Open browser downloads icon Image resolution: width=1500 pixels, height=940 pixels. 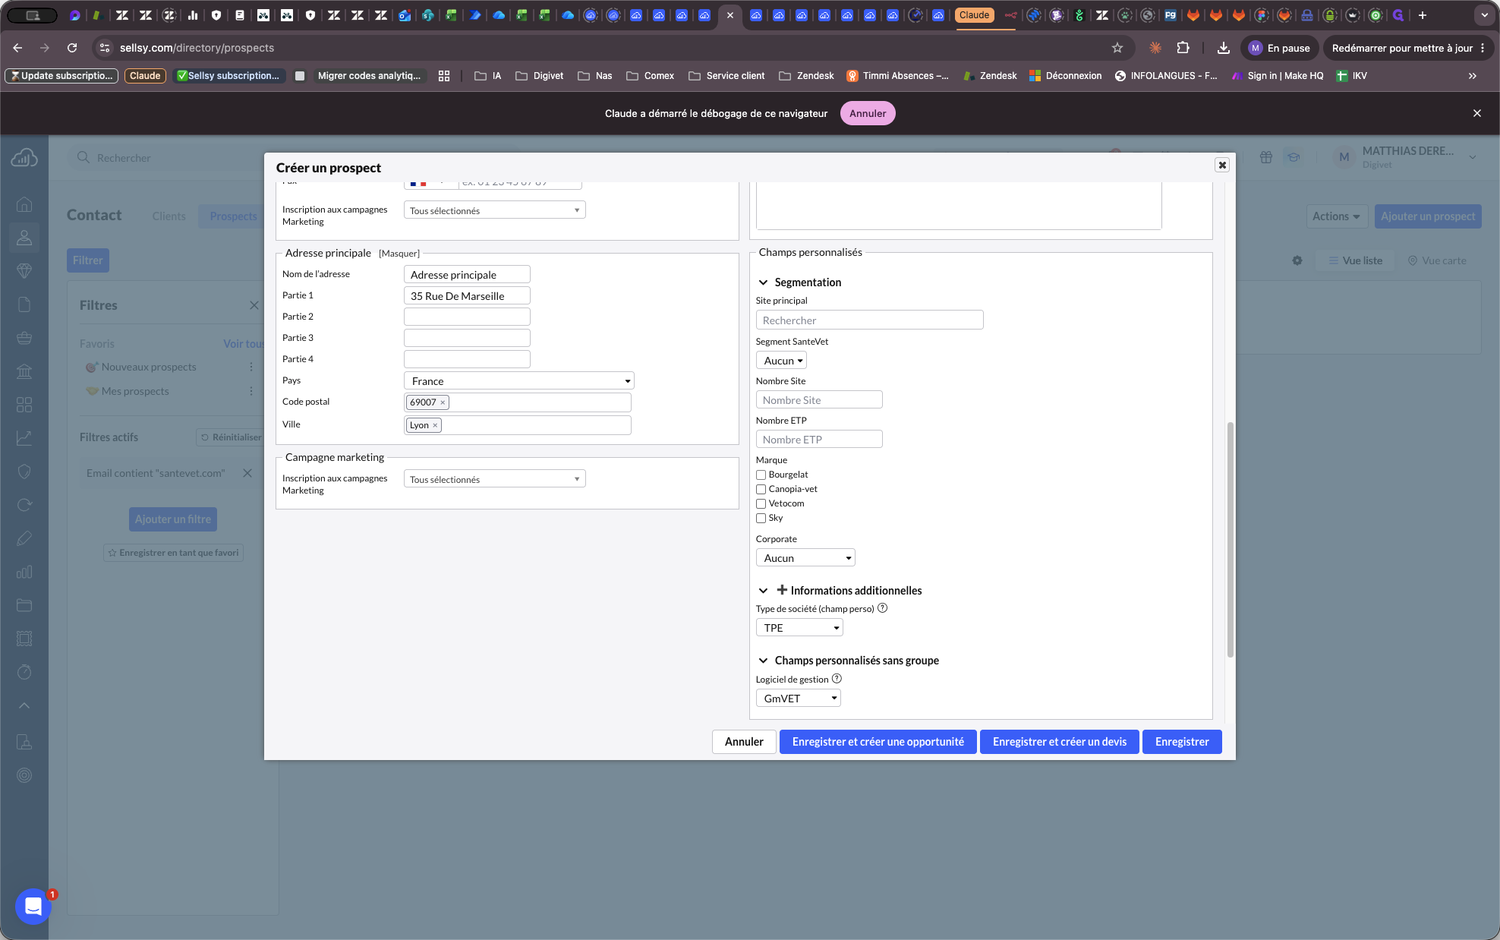[1224, 48]
